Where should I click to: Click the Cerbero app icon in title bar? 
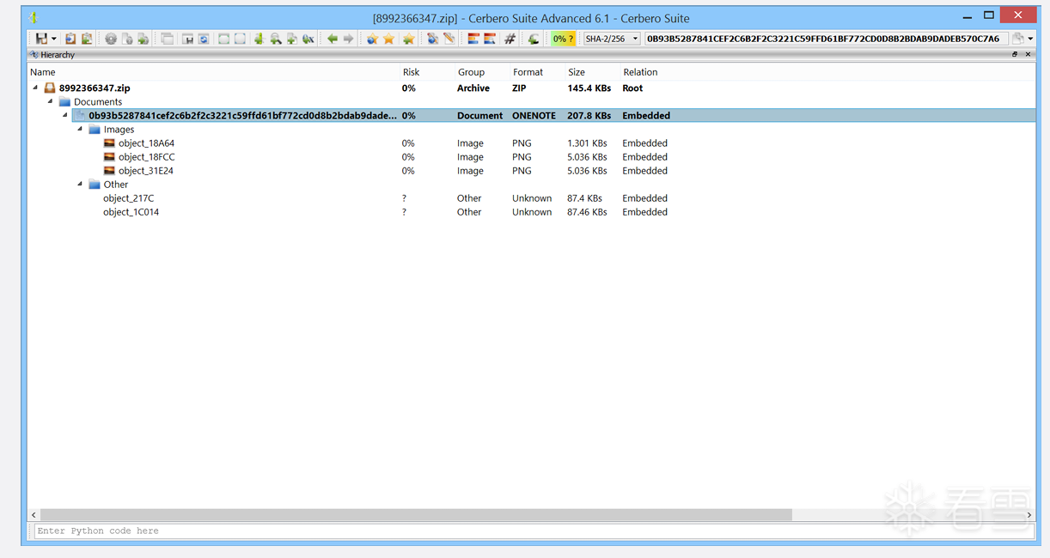tap(33, 17)
